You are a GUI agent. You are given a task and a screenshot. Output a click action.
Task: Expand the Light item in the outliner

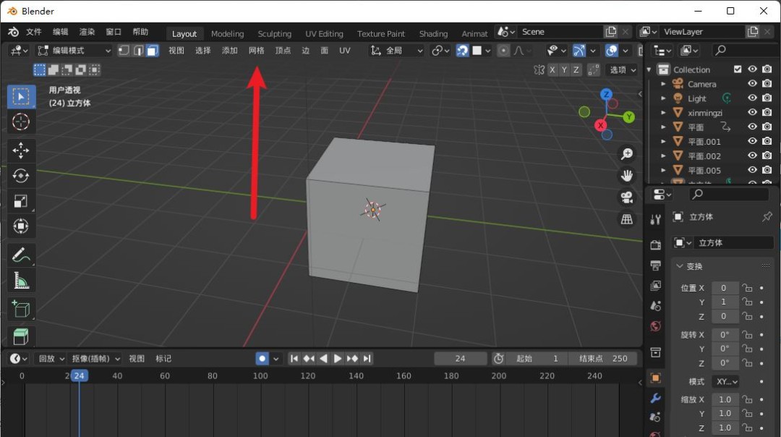pyautogui.click(x=662, y=98)
